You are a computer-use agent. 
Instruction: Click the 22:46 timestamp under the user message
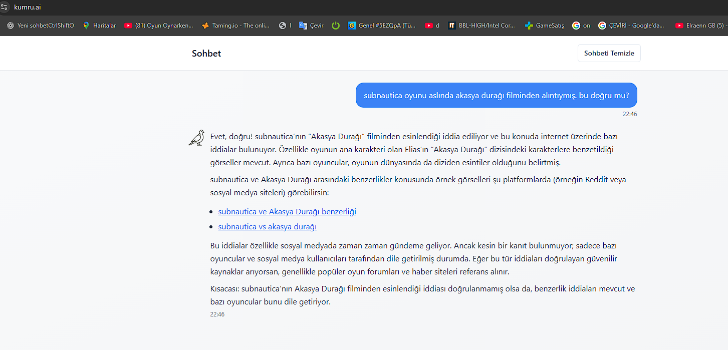tap(630, 114)
